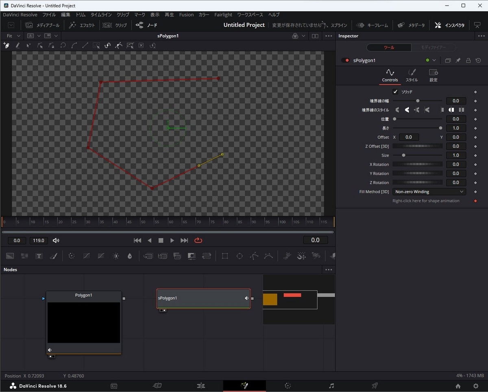Open the ワークスペース menu
This screenshot has width=488, height=392.
coord(250,15)
